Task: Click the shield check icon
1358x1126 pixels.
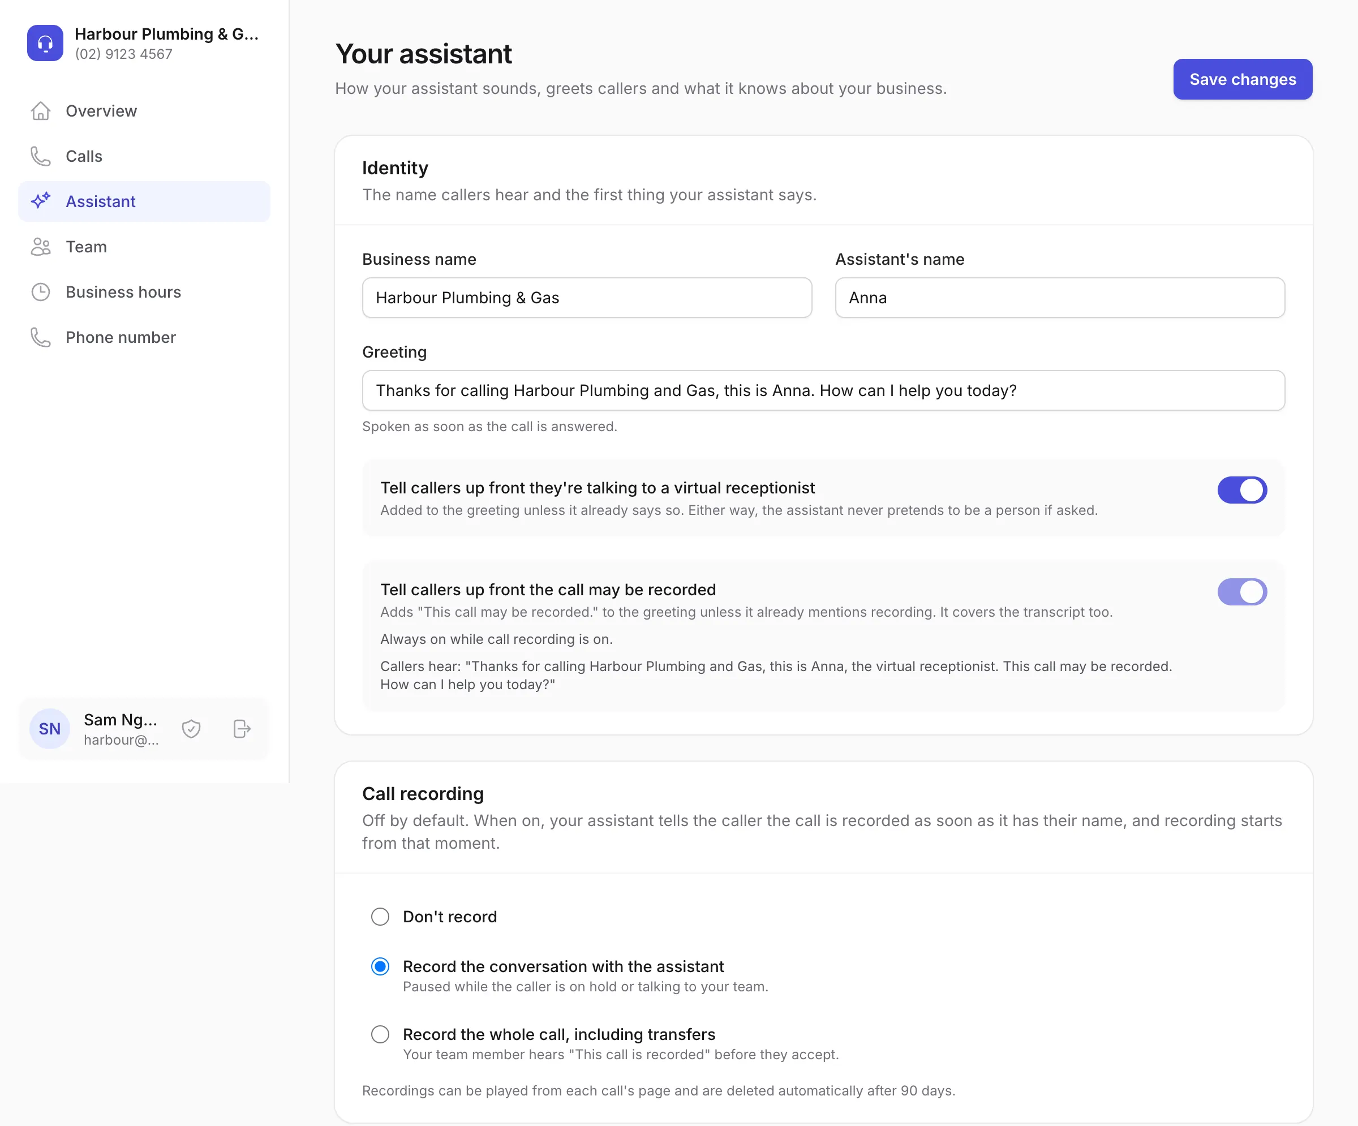Action: coord(191,729)
